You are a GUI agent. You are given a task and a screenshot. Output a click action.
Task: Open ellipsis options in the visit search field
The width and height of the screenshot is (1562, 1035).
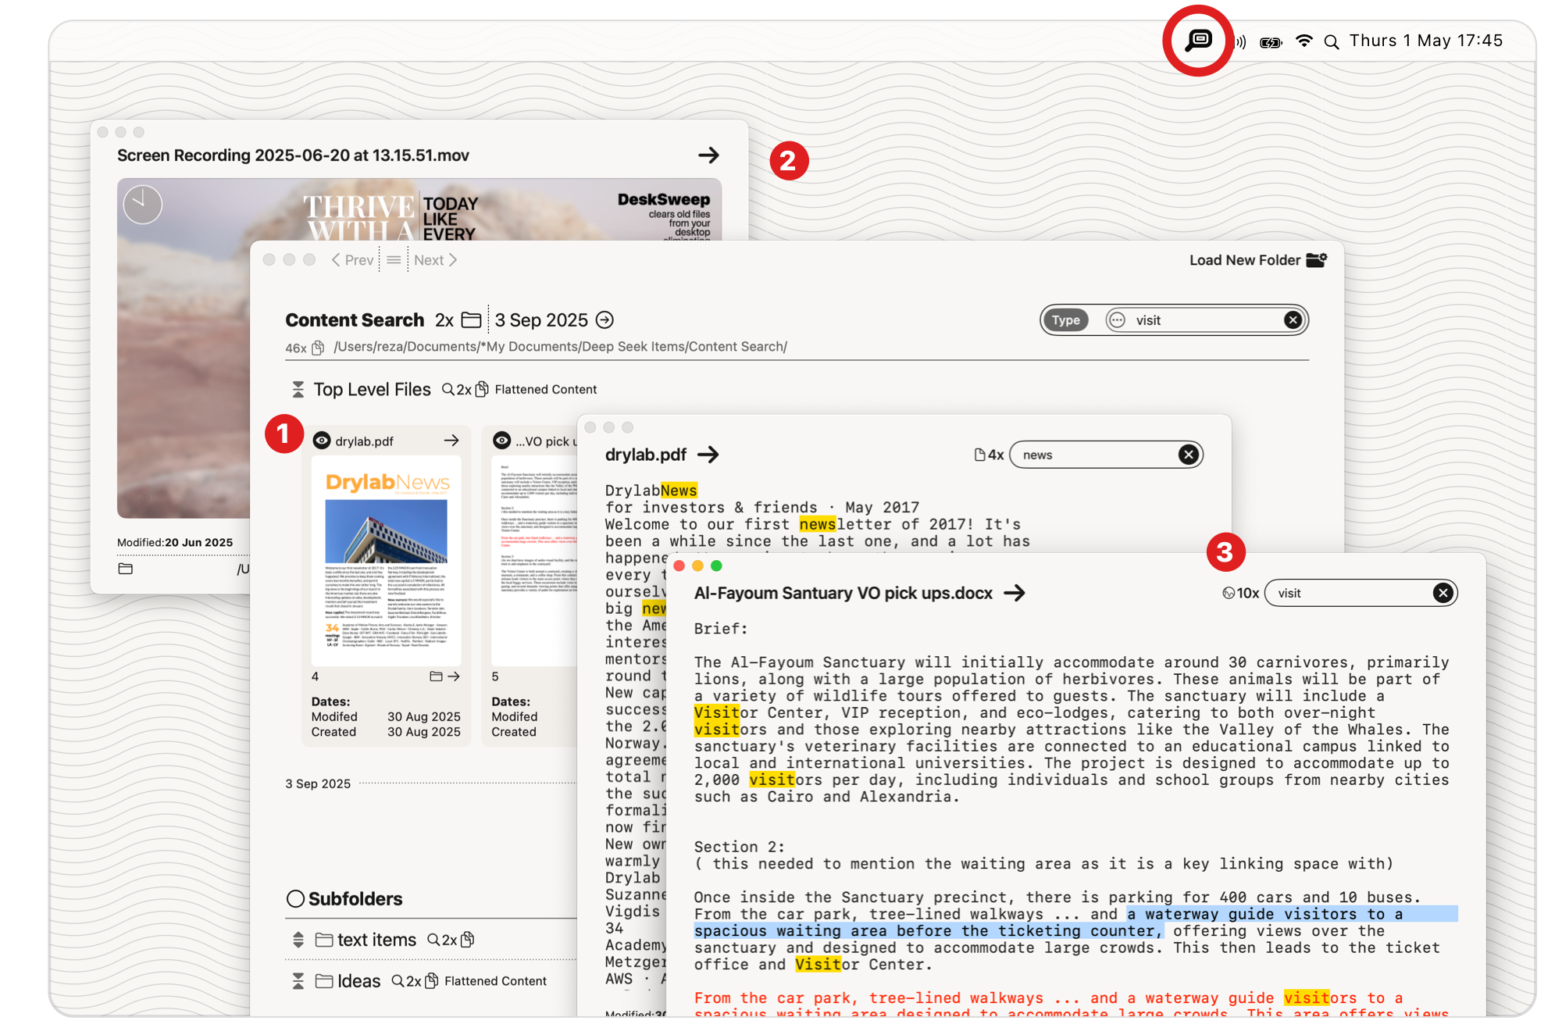tap(1118, 320)
